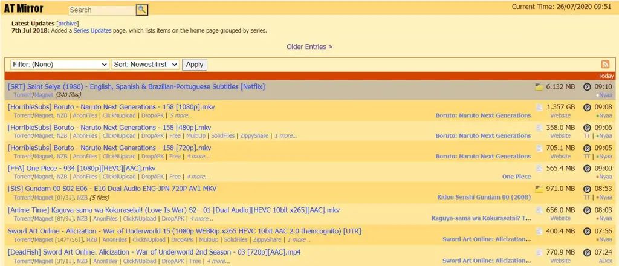
Task: Open One Piece - 934 HEVC entry
Action: pyautogui.click(x=82, y=169)
